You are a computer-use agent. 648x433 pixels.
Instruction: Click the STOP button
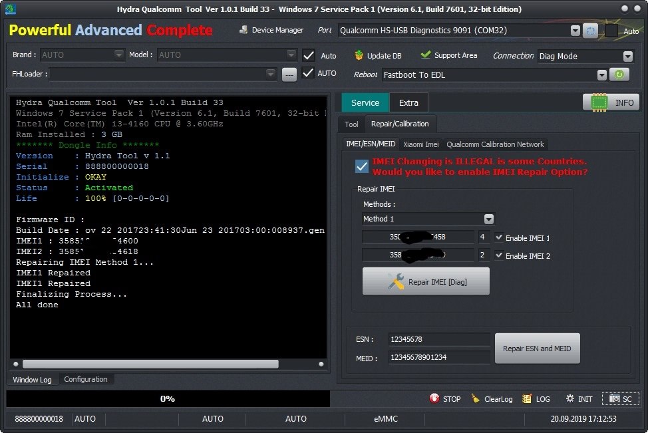[x=445, y=398]
